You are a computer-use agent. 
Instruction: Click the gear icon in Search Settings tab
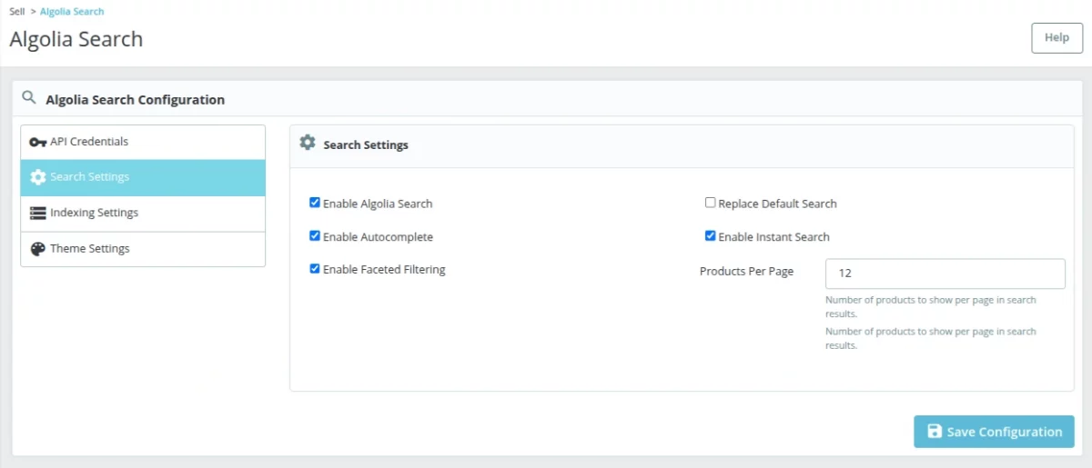coord(37,177)
